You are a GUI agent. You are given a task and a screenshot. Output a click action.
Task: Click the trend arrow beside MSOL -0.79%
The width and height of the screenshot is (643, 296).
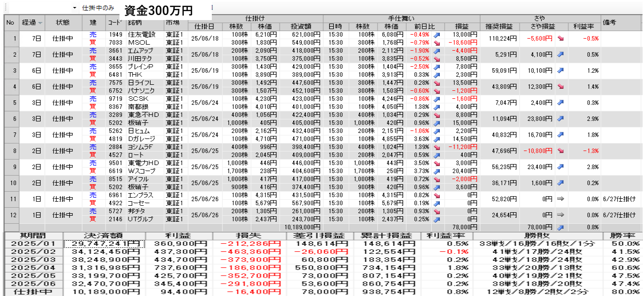point(436,43)
